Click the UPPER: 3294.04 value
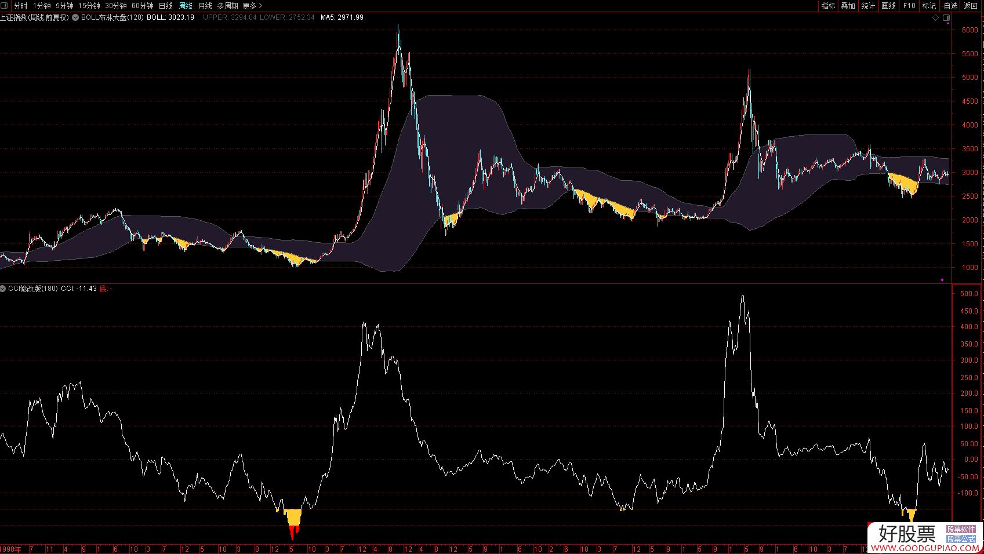This screenshot has width=984, height=554. click(230, 17)
